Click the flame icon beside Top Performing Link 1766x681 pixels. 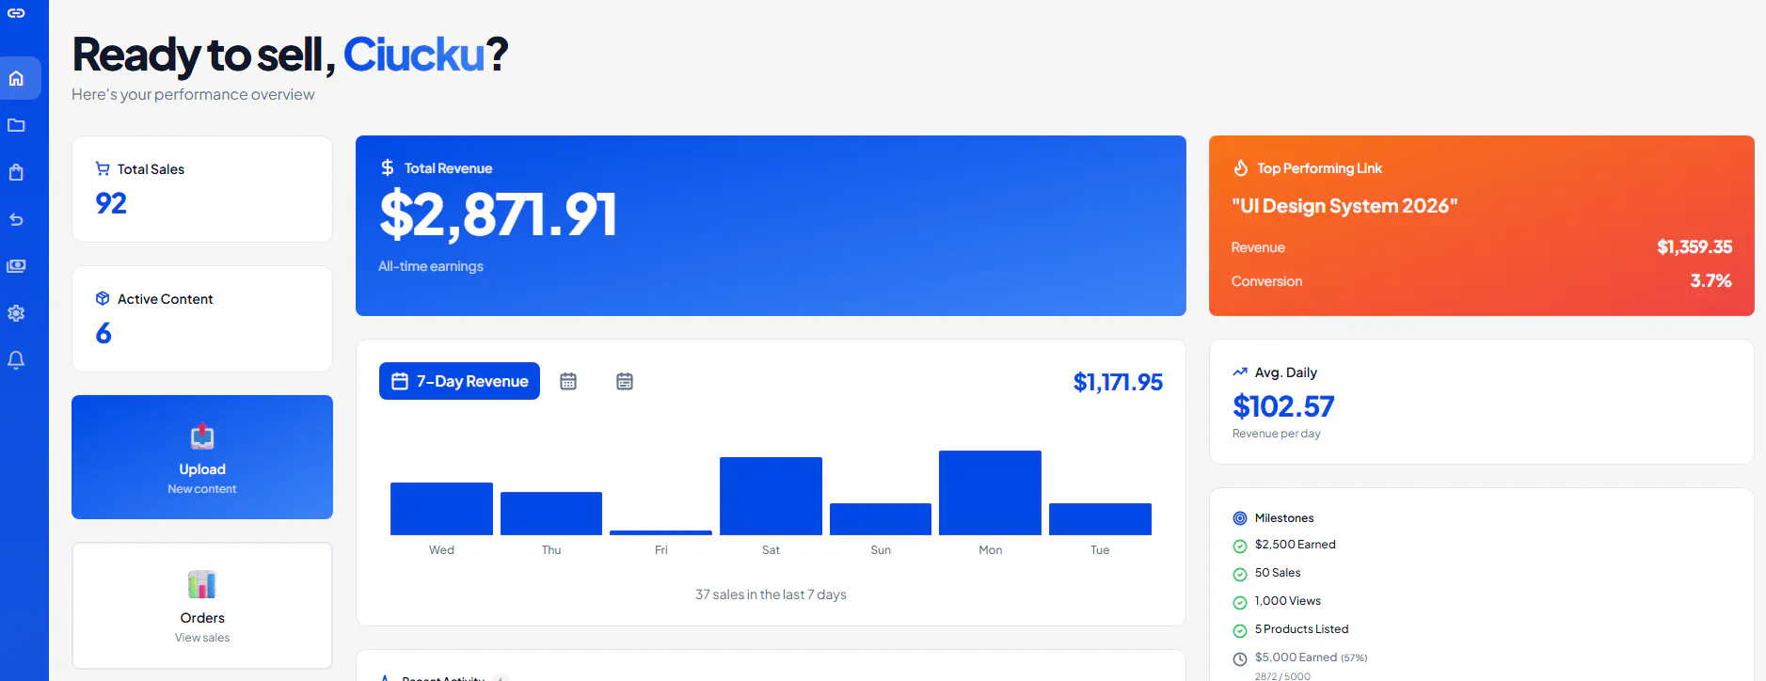[x=1241, y=167]
